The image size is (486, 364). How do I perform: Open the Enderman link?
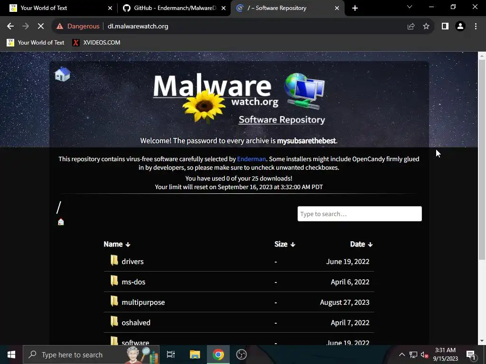252,159
